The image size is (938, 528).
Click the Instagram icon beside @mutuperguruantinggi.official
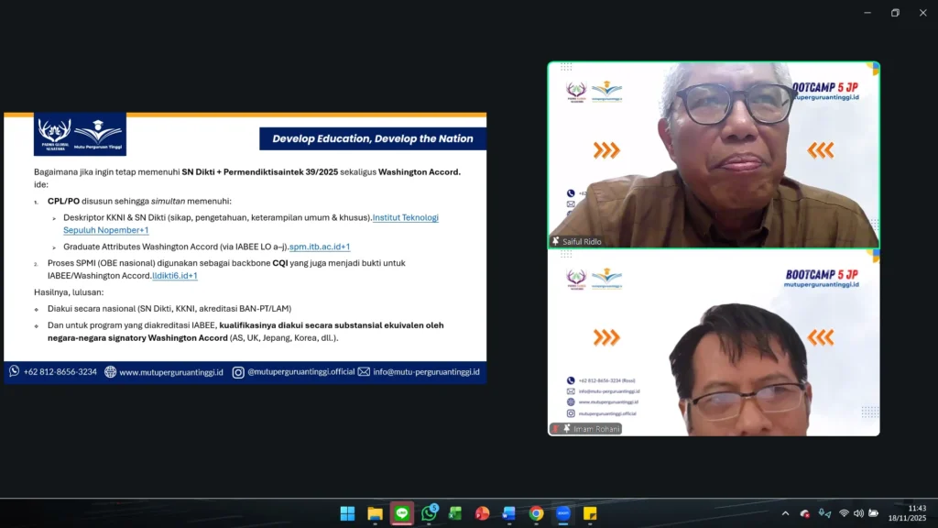(x=236, y=372)
